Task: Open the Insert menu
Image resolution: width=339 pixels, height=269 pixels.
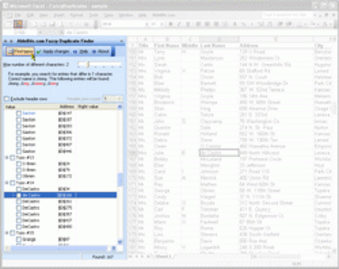Action: 59,15
